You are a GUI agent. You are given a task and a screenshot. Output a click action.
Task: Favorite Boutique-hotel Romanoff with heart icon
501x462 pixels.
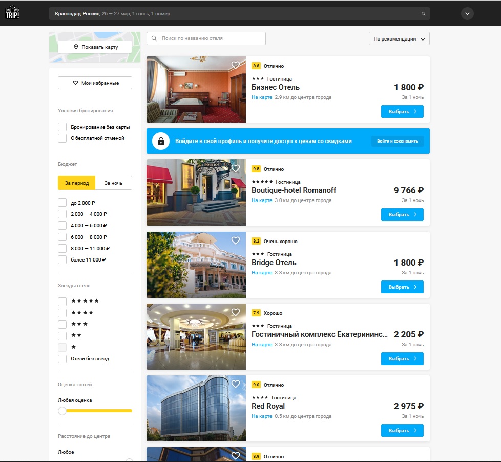coord(236,168)
